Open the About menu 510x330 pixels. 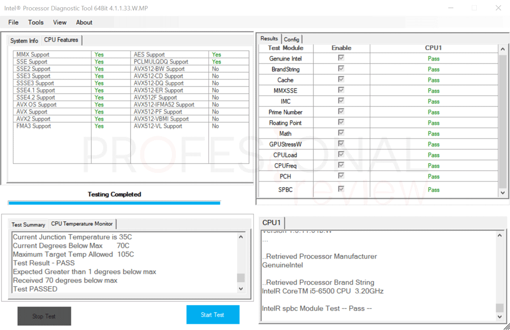coord(84,22)
